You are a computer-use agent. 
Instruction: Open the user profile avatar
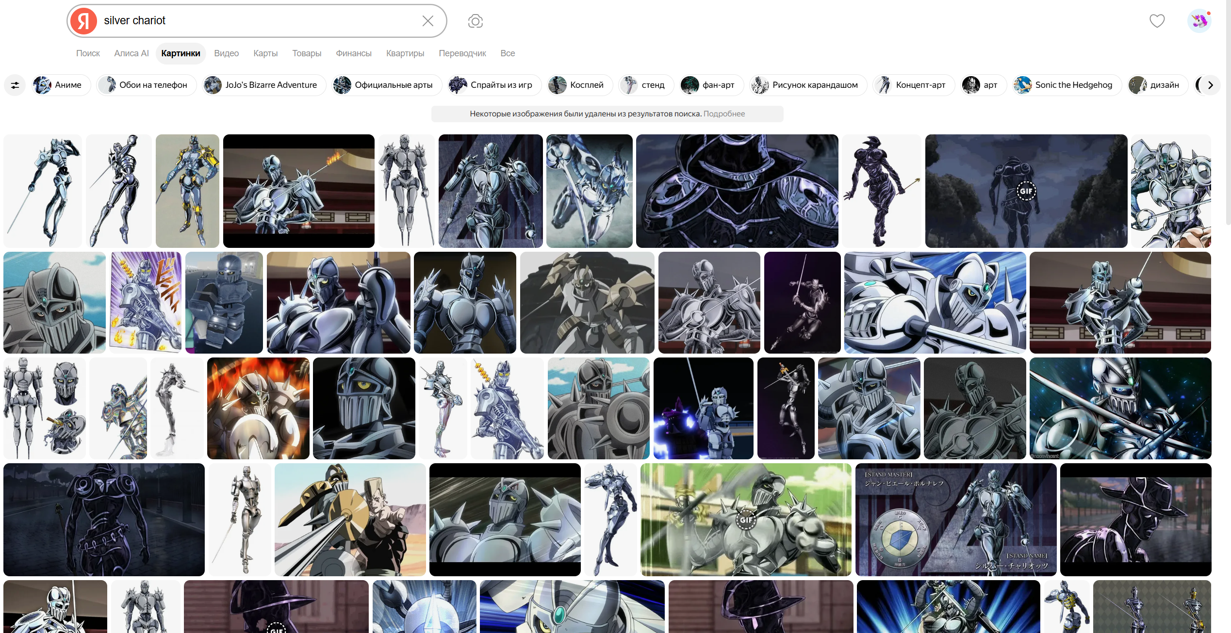click(x=1199, y=21)
